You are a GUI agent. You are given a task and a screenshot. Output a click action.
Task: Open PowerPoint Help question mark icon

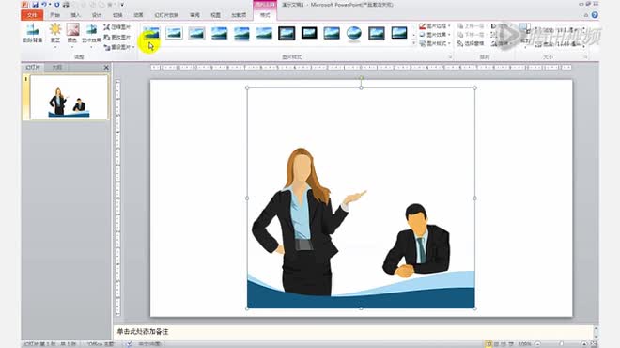click(x=595, y=15)
